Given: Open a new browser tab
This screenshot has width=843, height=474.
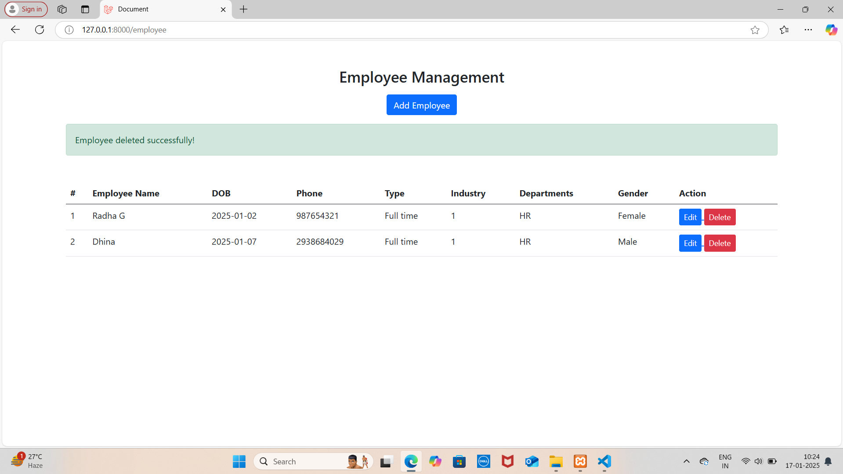Looking at the screenshot, I should [x=244, y=9].
